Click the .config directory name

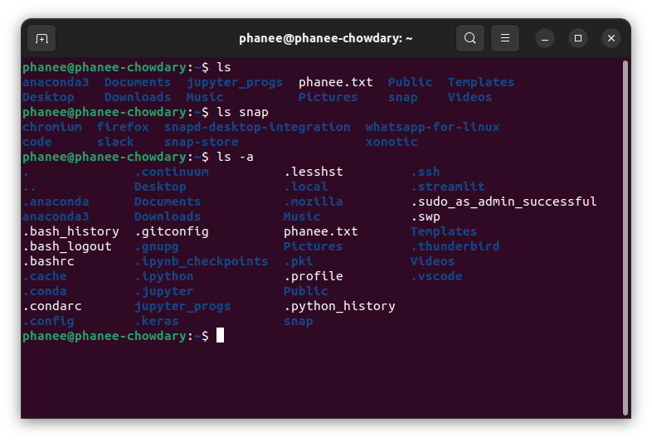(48, 322)
